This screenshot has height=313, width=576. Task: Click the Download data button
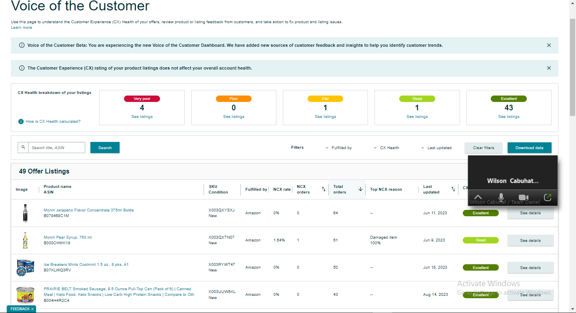[x=529, y=148]
